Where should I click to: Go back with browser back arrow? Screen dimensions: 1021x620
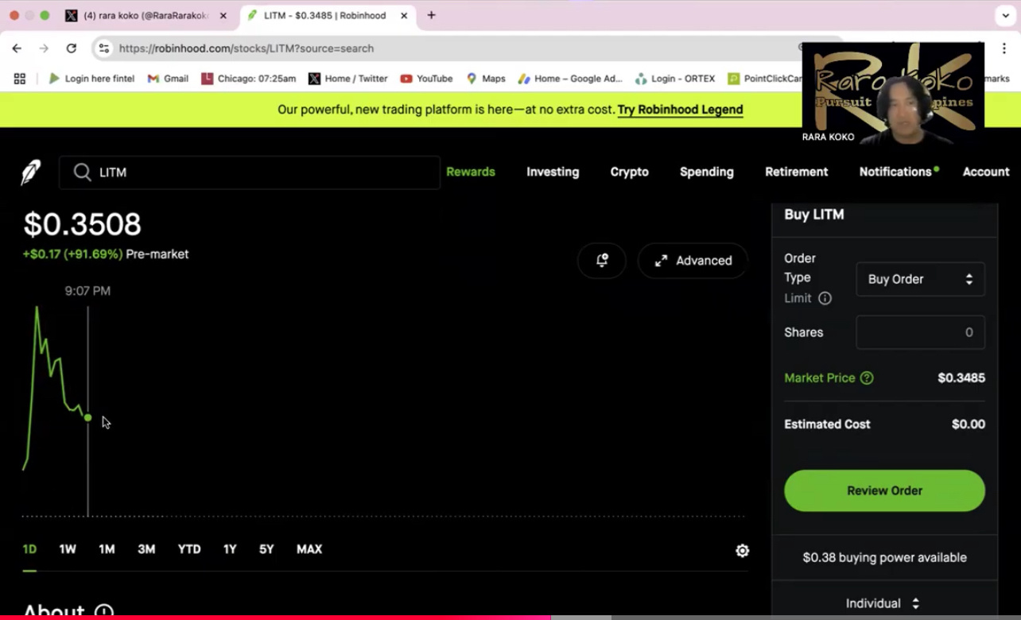pyautogui.click(x=17, y=48)
